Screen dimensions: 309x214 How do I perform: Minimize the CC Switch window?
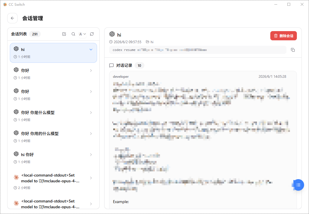tap(276, 4)
